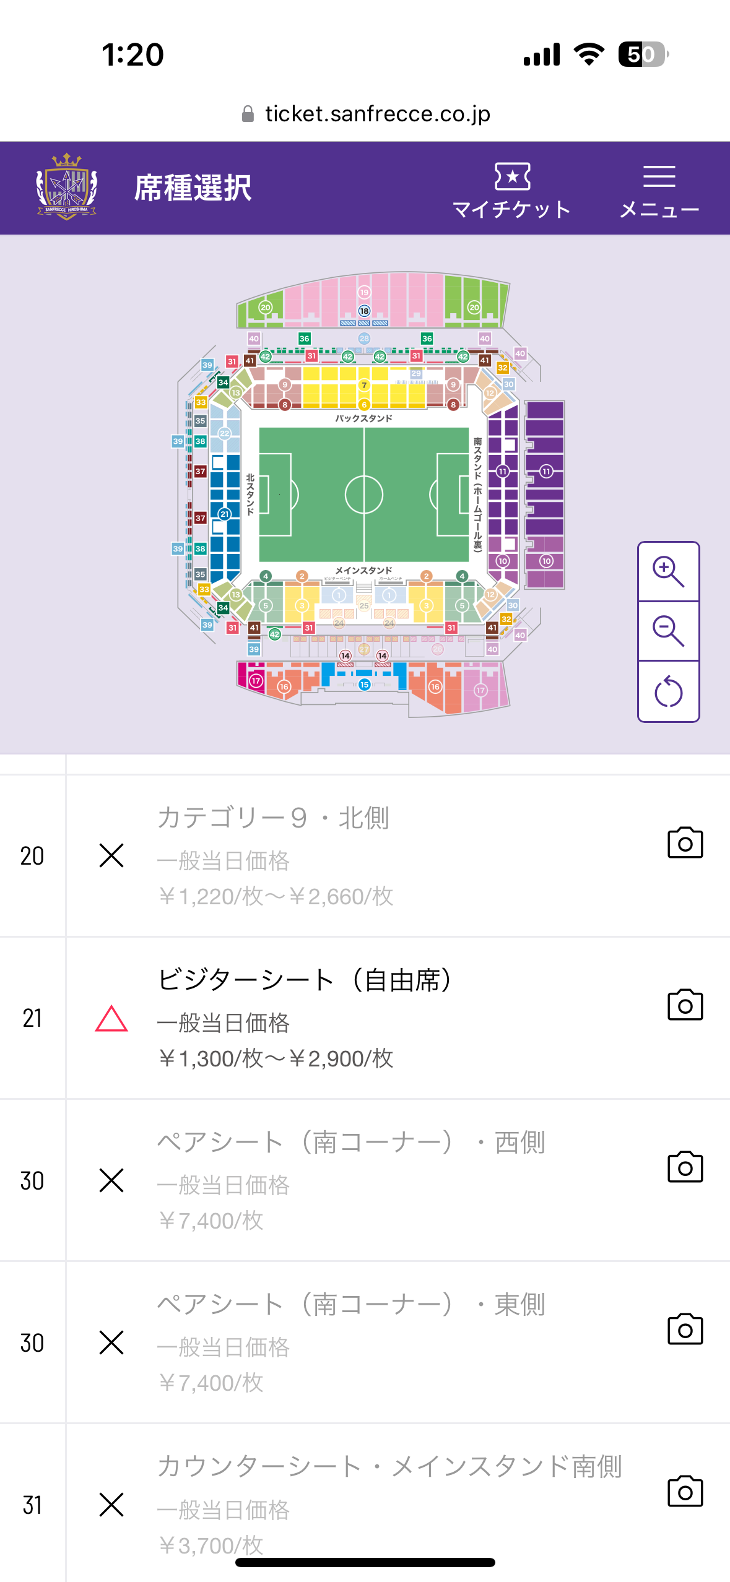
Task: Zoom out on the stadium map
Action: (x=668, y=631)
